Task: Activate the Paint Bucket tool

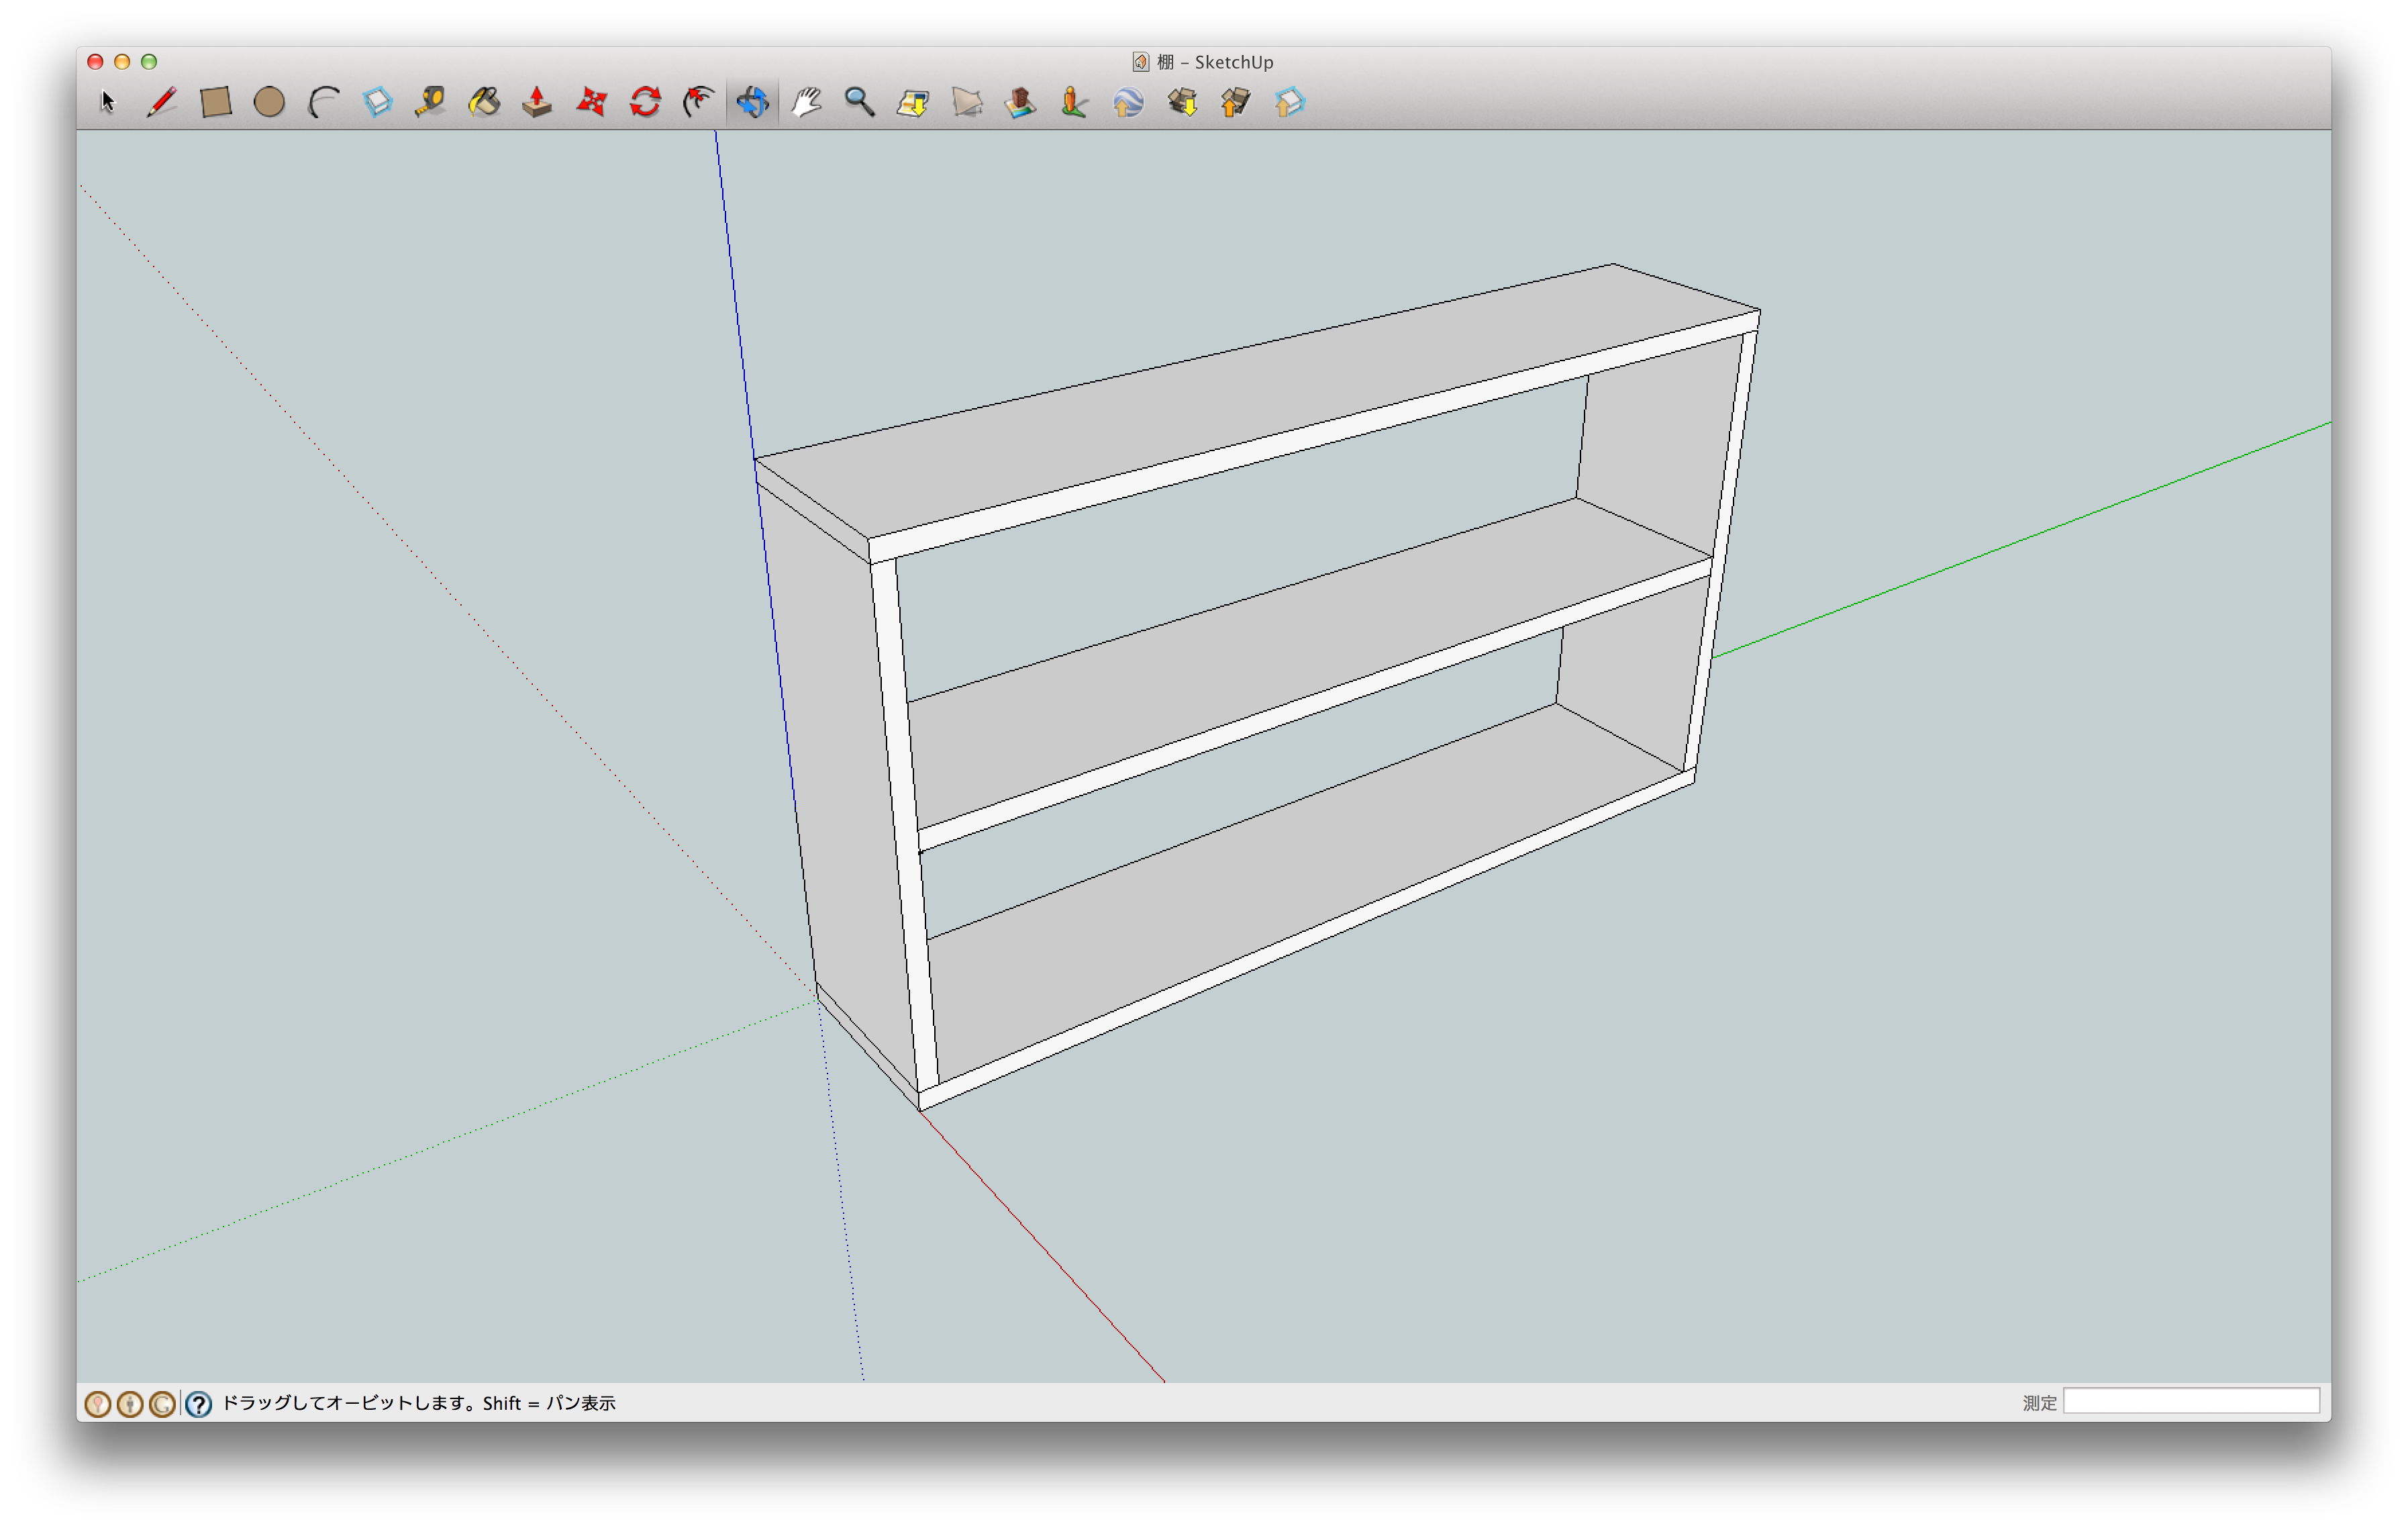Action: [x=484, y=102]
